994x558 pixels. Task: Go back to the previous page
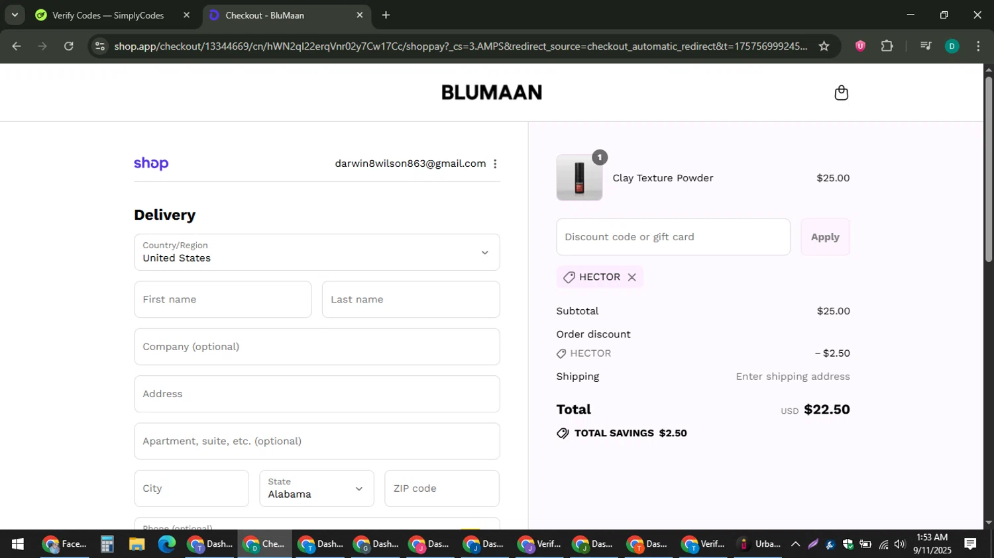(x=17, y=46)
